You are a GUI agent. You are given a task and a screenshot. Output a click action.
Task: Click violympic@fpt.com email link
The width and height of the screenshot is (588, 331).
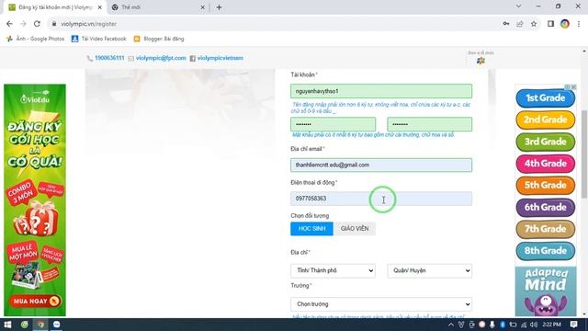[x=161, y=58]
